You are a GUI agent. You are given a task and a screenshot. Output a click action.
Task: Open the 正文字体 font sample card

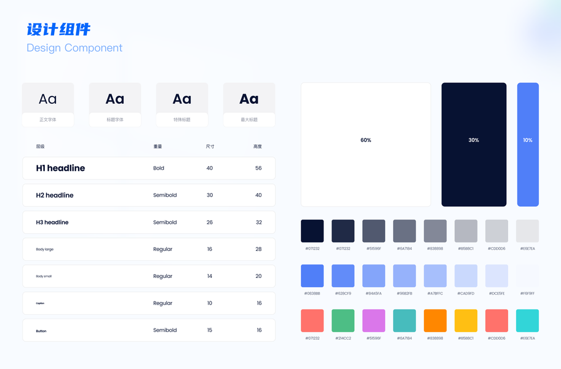click(x=48, y=105)
